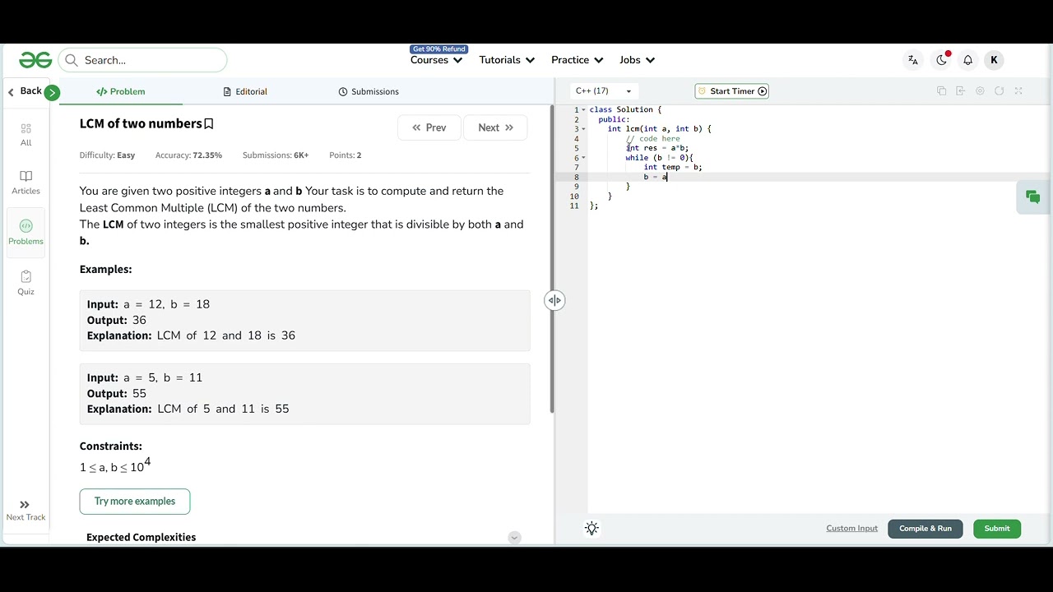Click Try more examples

[135, 502]
